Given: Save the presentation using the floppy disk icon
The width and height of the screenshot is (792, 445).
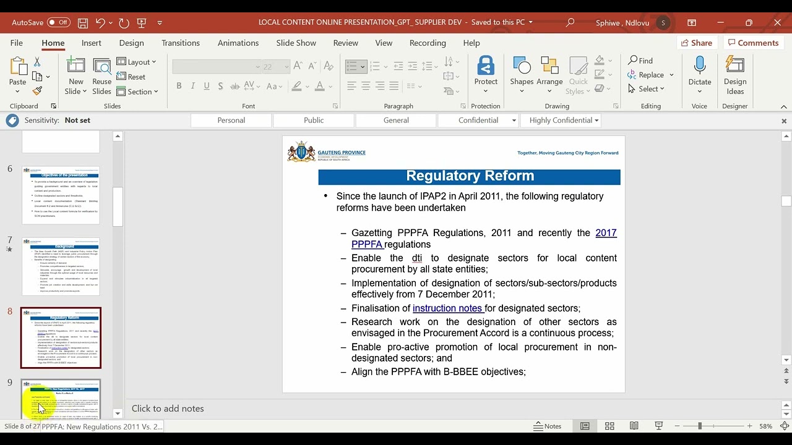Looking at the screenshot, I should click(x=83, y=23).
